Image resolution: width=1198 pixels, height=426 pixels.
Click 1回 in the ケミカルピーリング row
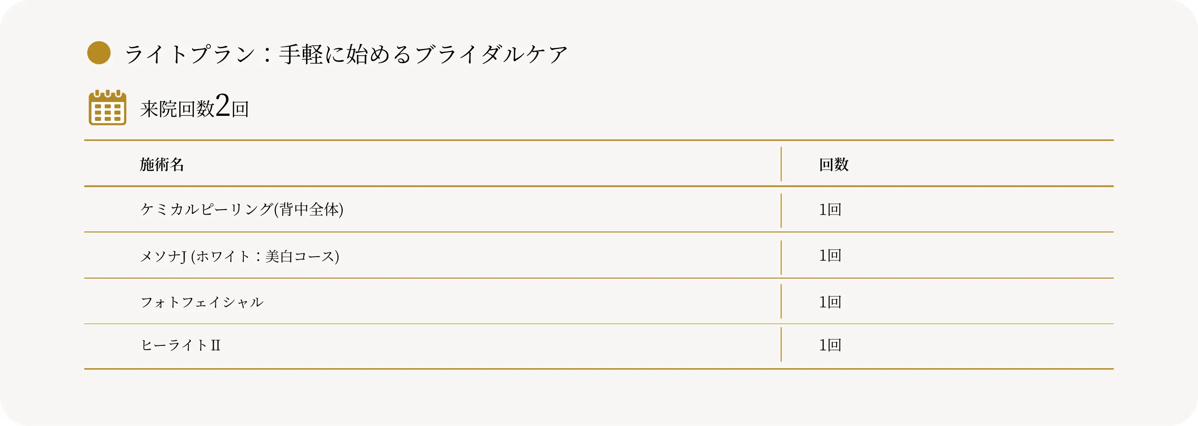click(x=830, y=209)
